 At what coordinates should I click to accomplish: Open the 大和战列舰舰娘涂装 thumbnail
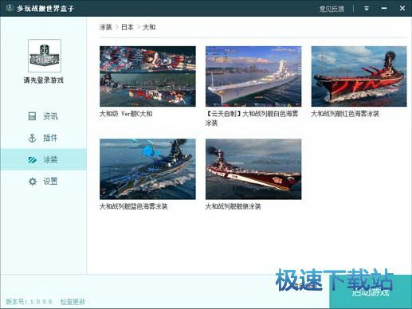click(253, 169)
